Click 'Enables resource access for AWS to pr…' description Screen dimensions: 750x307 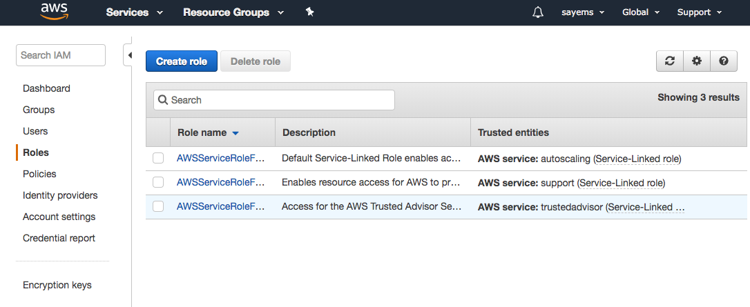tap(371, 183)
